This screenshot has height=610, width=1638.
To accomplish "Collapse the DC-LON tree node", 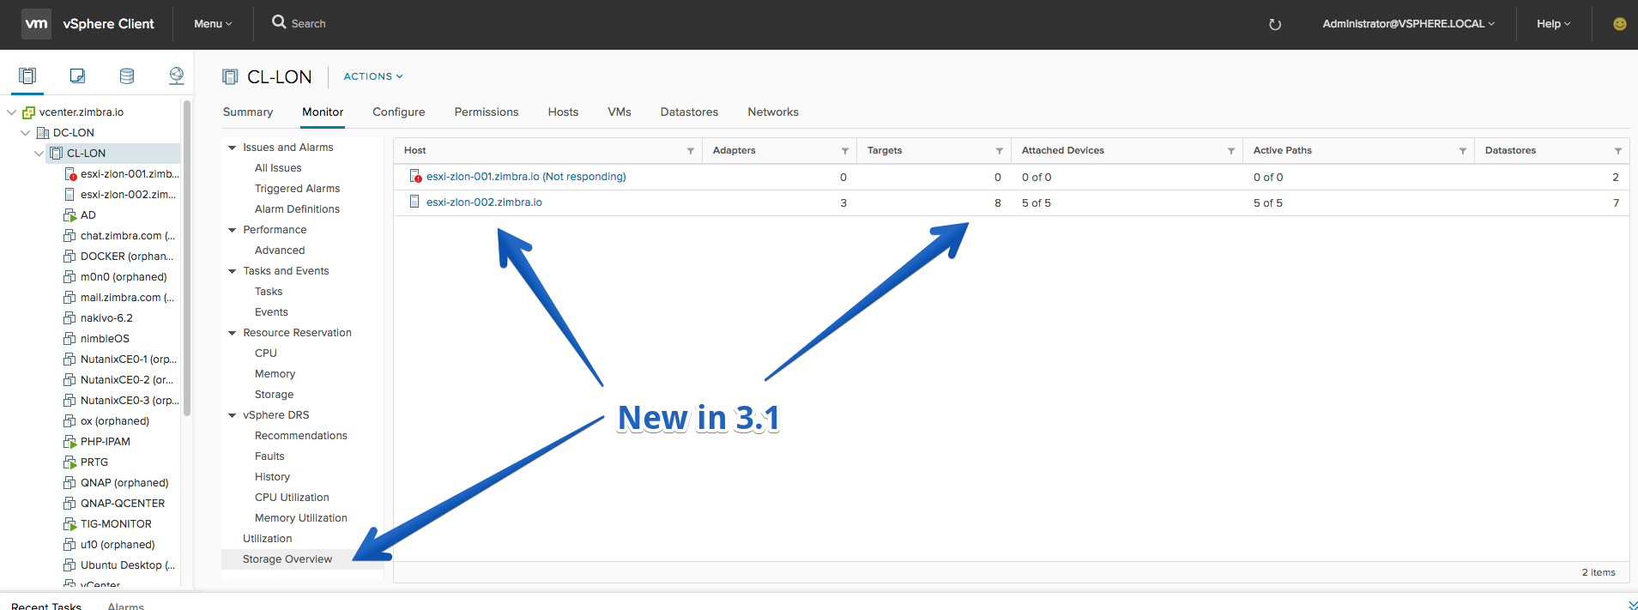I will [25, 133].
